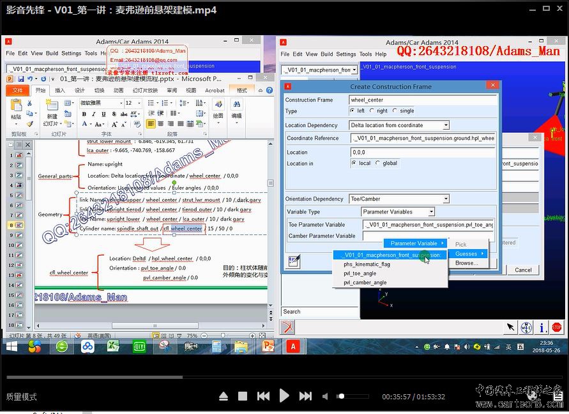
Task: Click the Construction Frame name input field
Action: click(422, 100)
